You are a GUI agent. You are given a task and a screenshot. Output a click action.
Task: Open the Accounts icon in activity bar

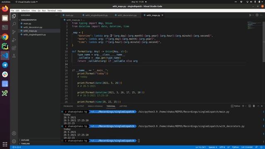(14, 133)
